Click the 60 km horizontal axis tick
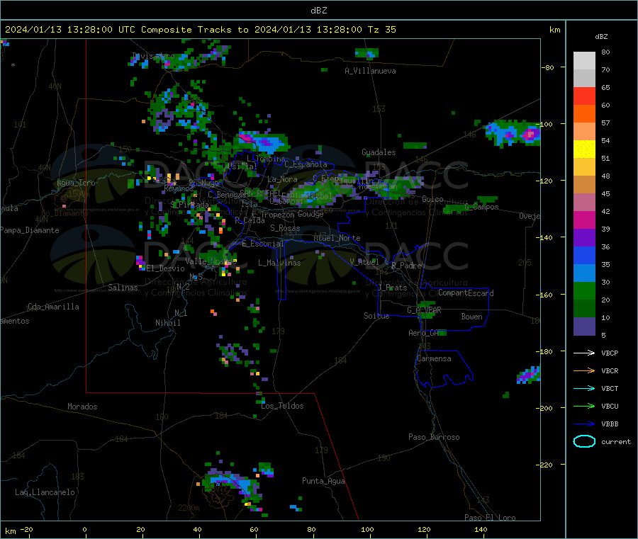 point(254,529)
